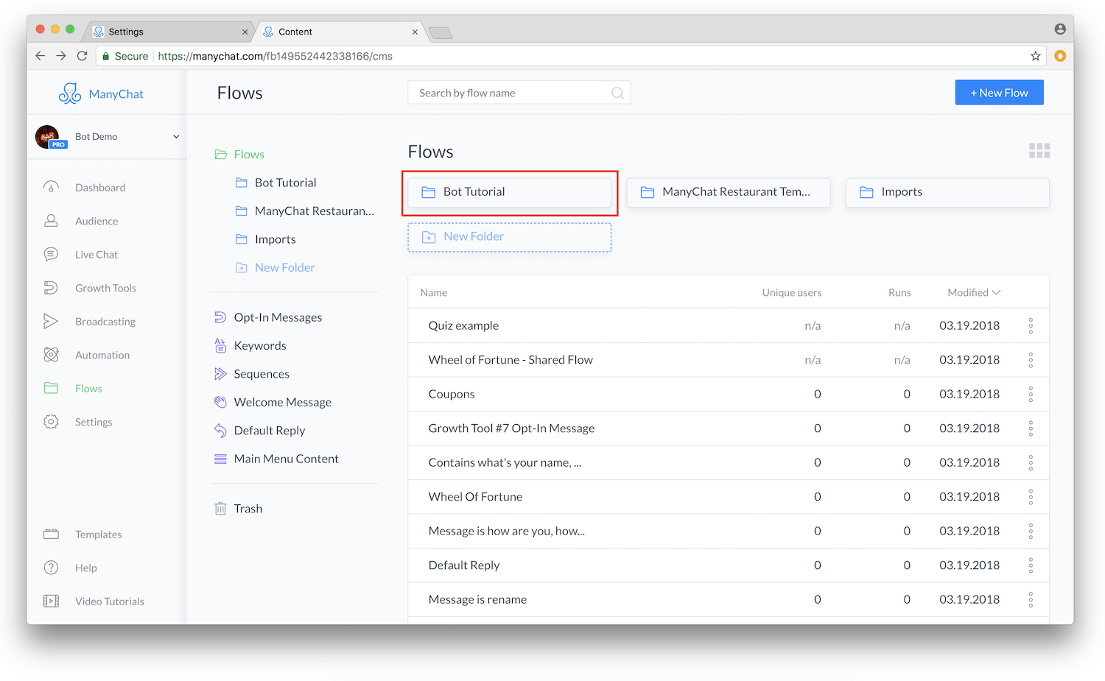
Task: Reload the page in browser
Action: pyautogui.click(x=82, y=56)
